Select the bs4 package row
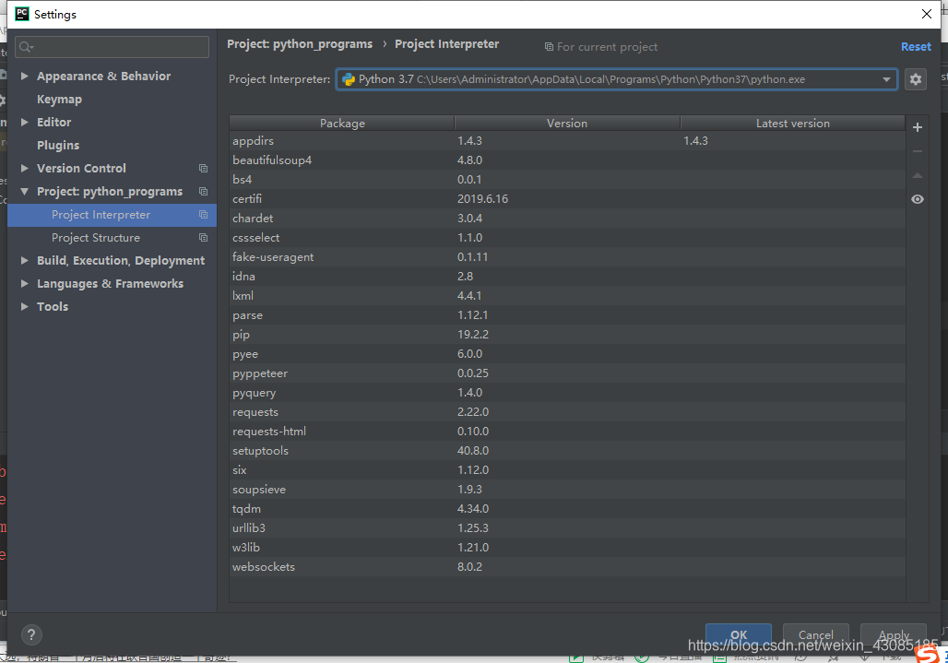Viewport: 948px width, 663px height. pyautogui.click(x=567, y=180)
